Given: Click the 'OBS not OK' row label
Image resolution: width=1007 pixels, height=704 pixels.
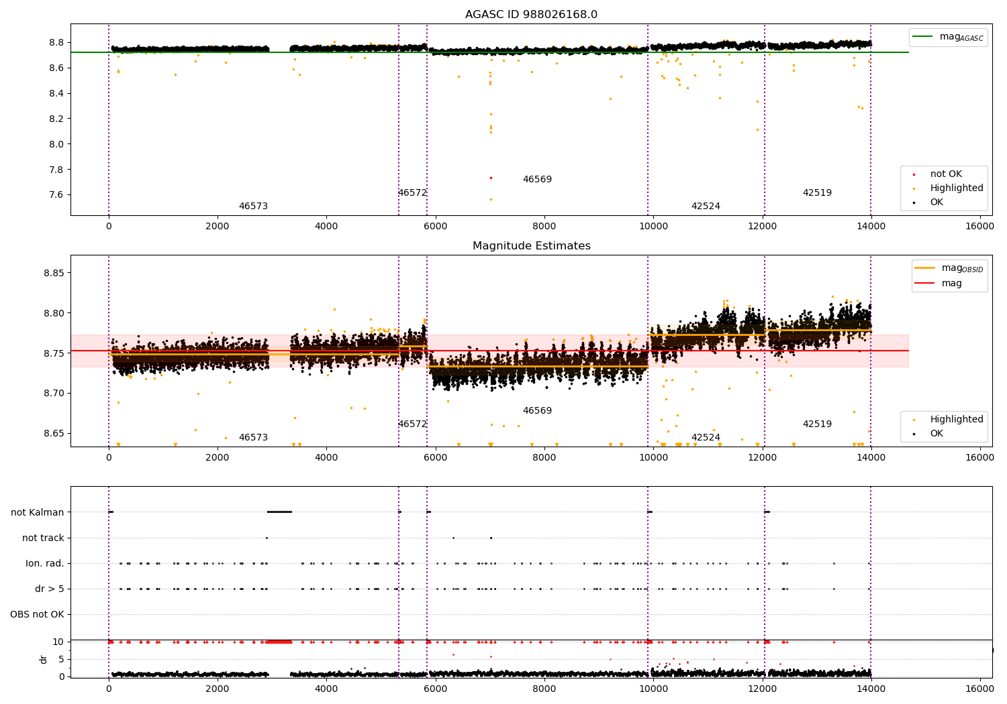Looking at the screenshot, I should (37, 615).
